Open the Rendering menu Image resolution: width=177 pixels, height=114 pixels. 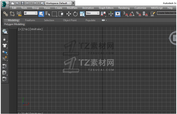point(124,8)
